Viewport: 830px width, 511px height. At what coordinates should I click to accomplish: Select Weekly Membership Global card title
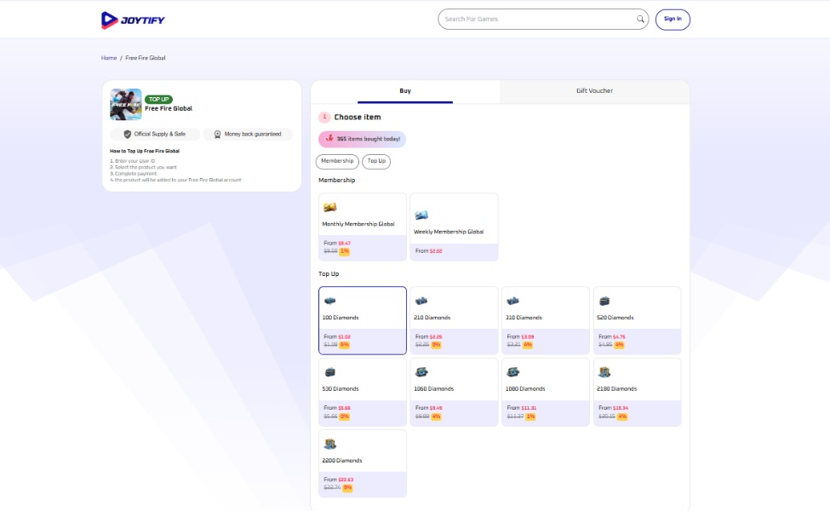pos(449,232)
